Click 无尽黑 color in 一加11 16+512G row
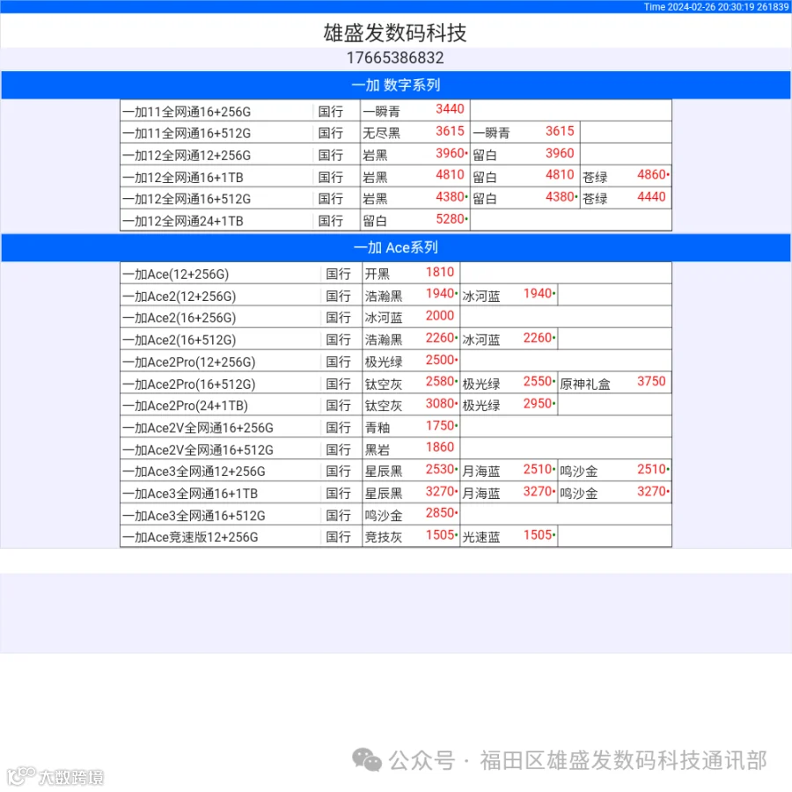Viewport: 792px width, 792px height. coord(381,134)
